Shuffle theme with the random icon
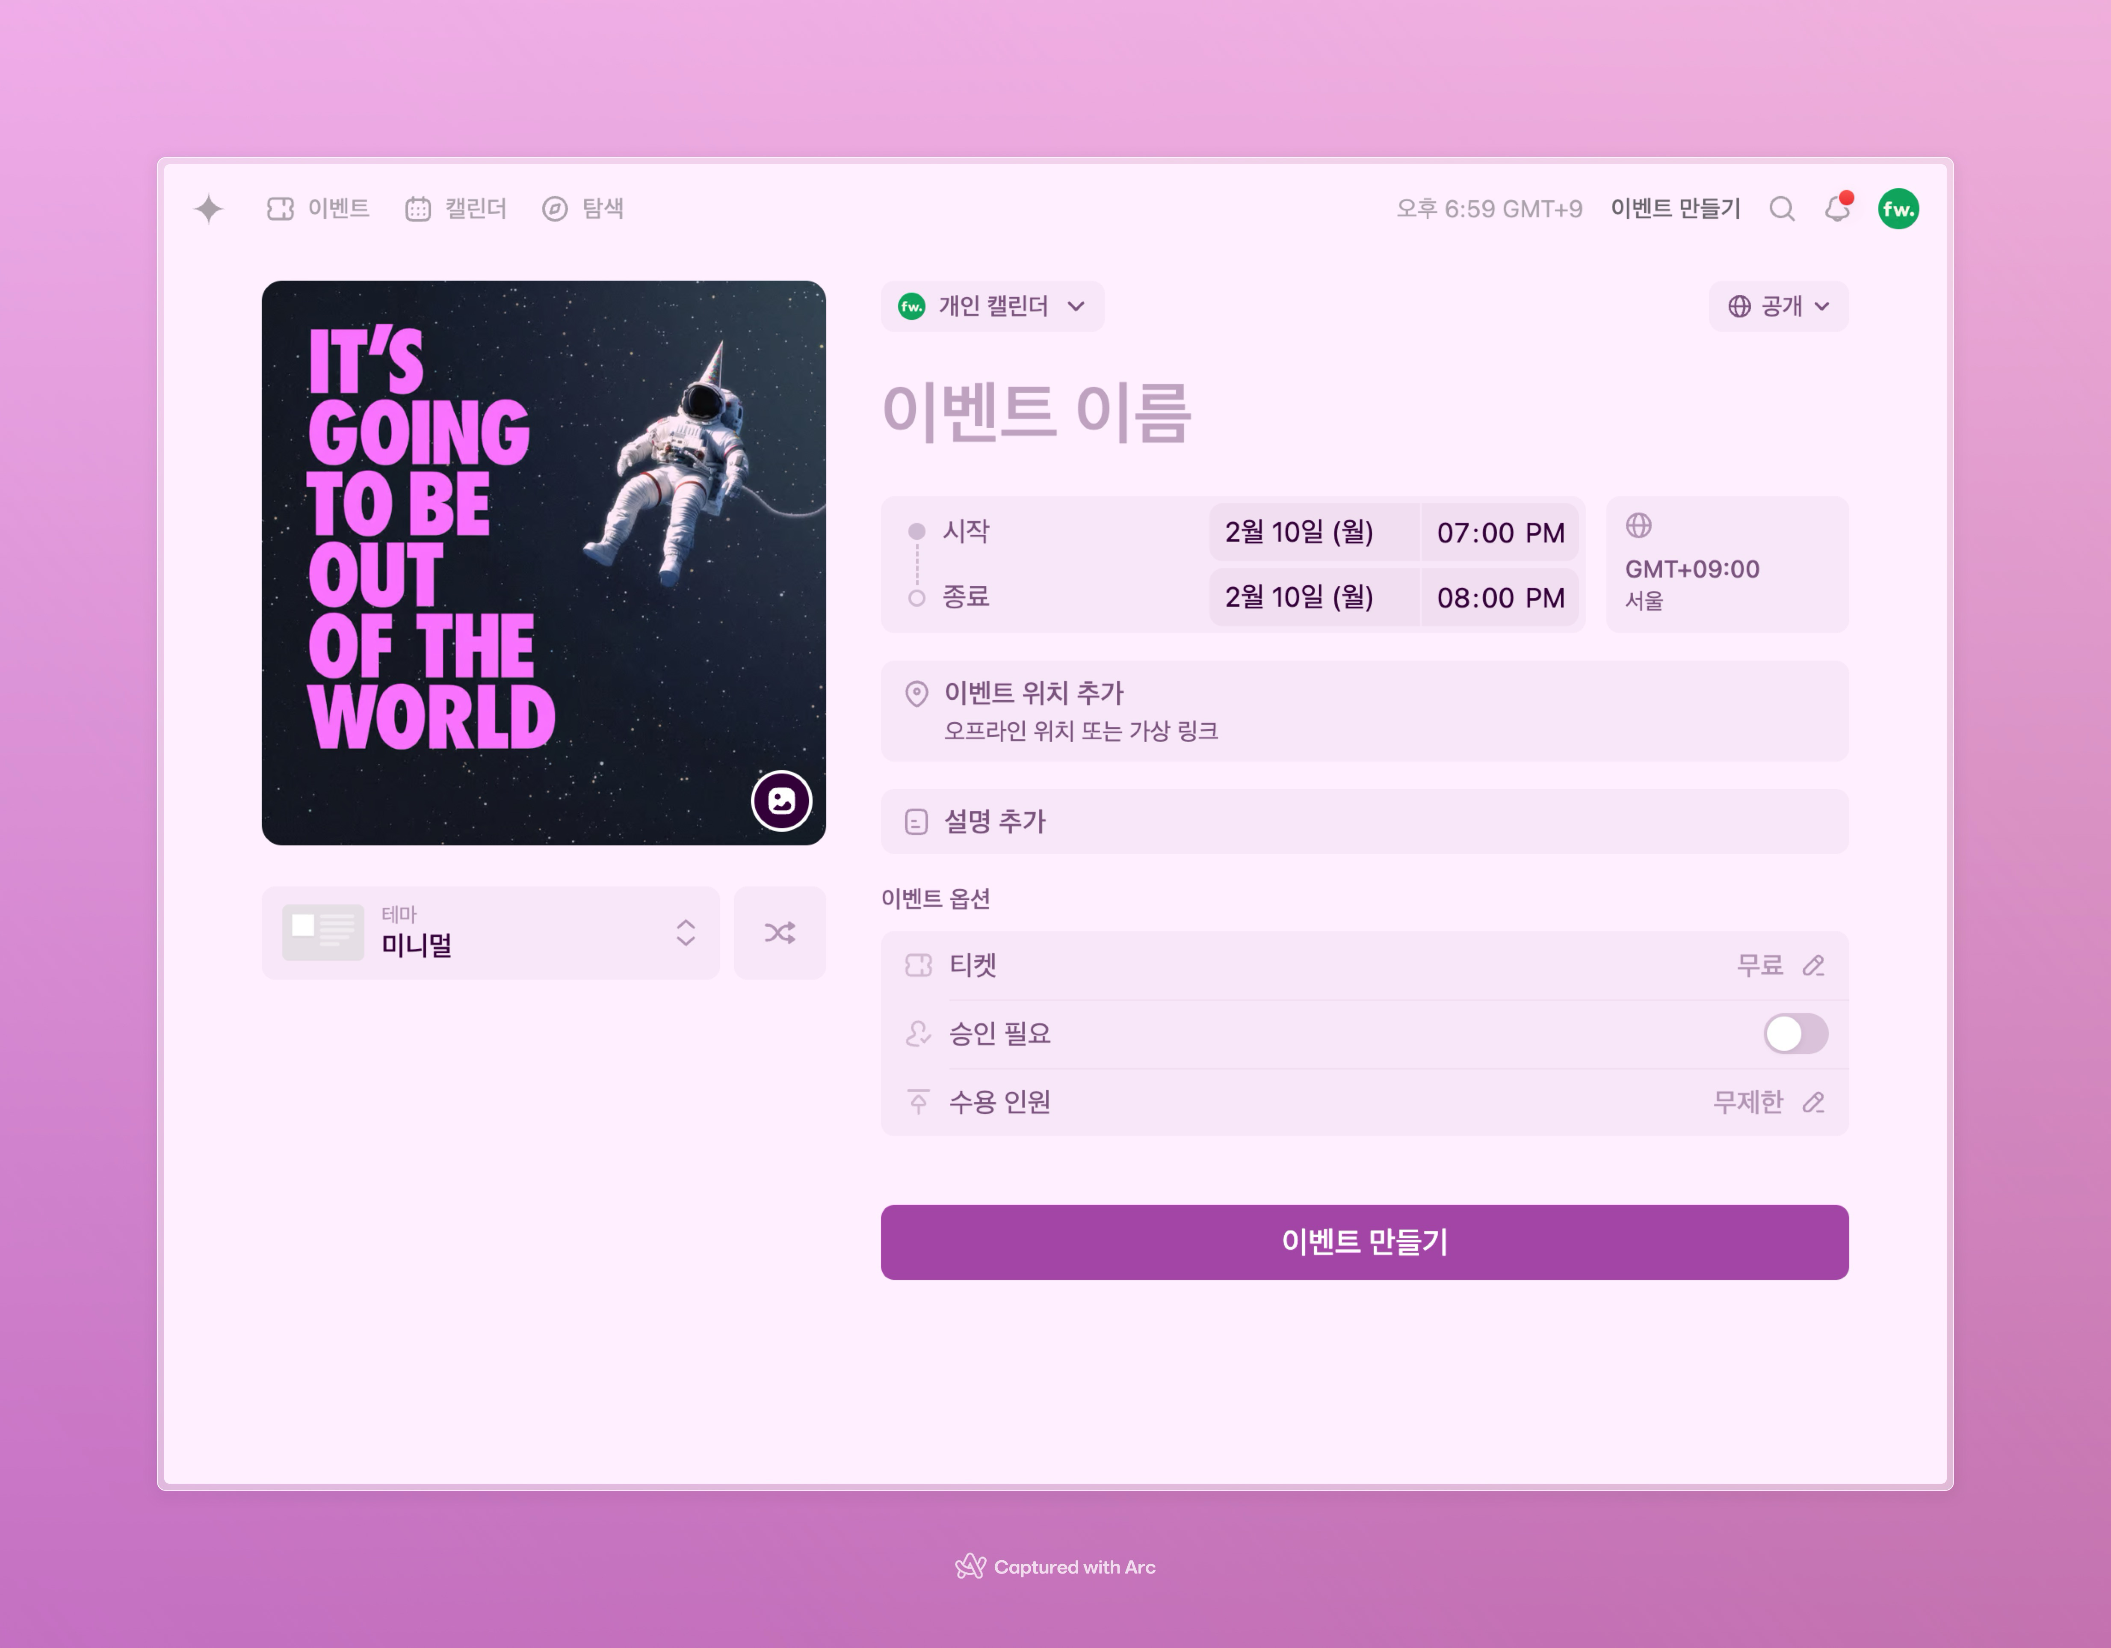The width and height of the screenshot is (2111, 1648). [x=779, y=933]
